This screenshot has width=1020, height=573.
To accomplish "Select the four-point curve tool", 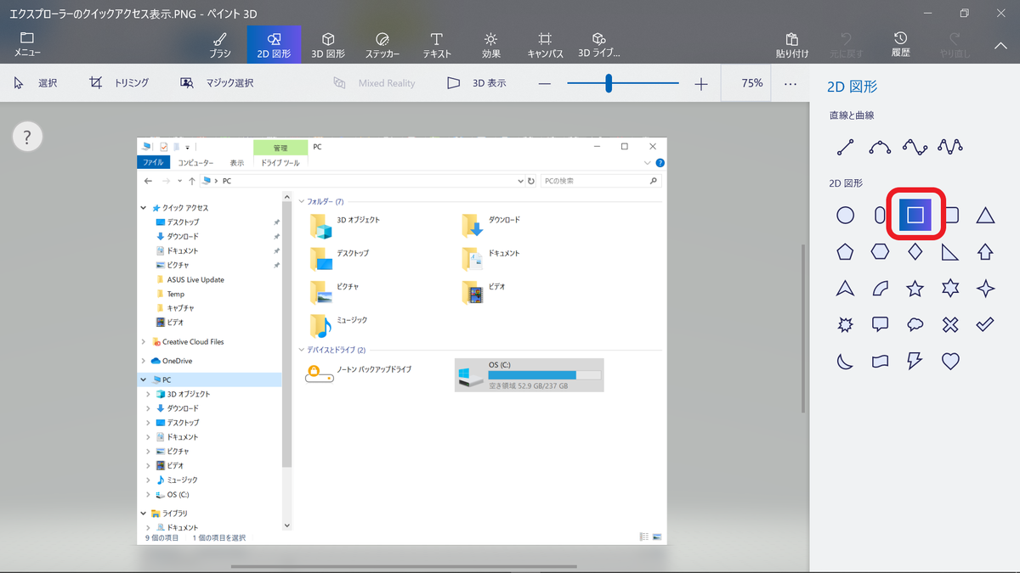I will (x=950, y=147).
